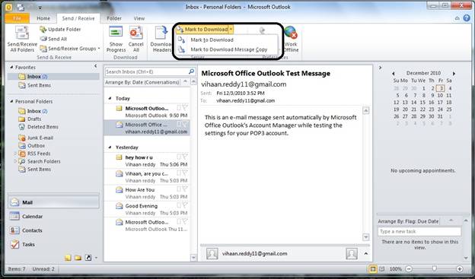Toggle flag on 'hey how r u' message
Screen dimensions: 475x279
(184, 157)
